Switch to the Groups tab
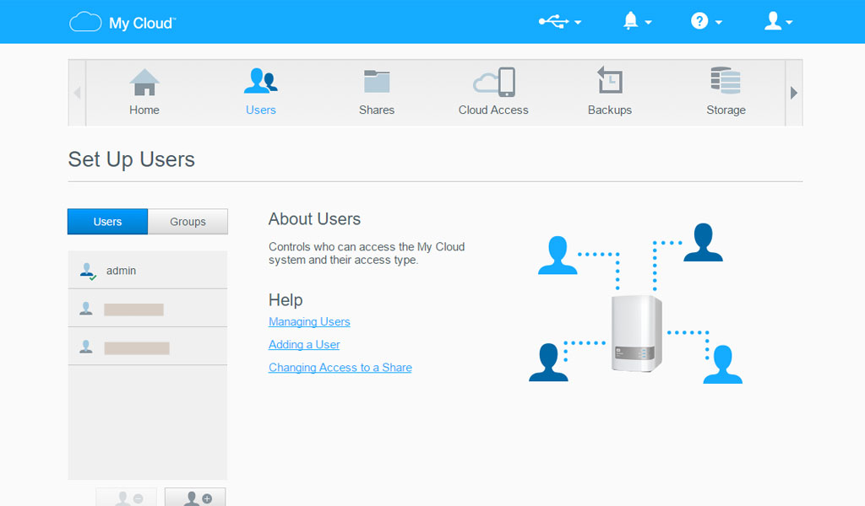 pos(188,221)
